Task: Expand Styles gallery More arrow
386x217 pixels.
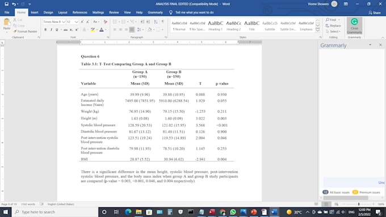Action: tap(317, 30)
